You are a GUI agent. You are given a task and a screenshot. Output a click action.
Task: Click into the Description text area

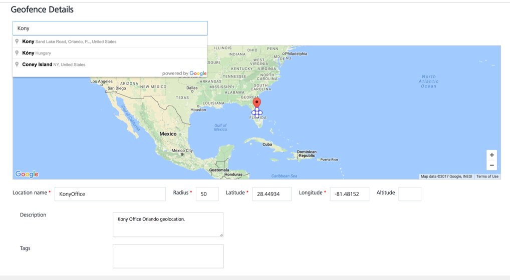168,224
